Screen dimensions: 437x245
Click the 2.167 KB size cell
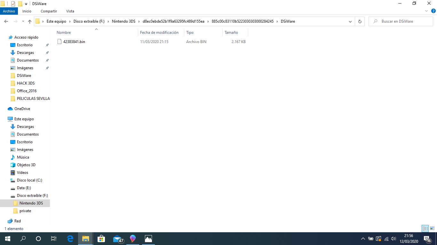(x=239, y=42)
